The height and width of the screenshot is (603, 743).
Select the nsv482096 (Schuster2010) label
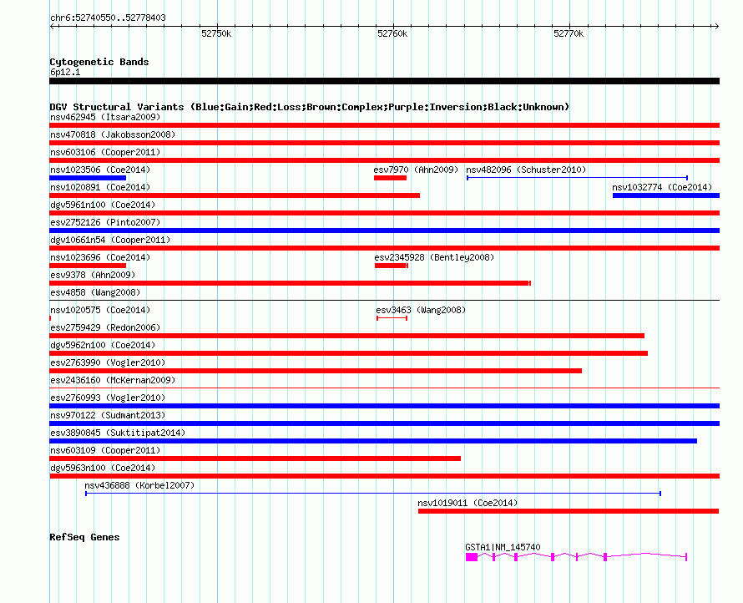point(526,170)
